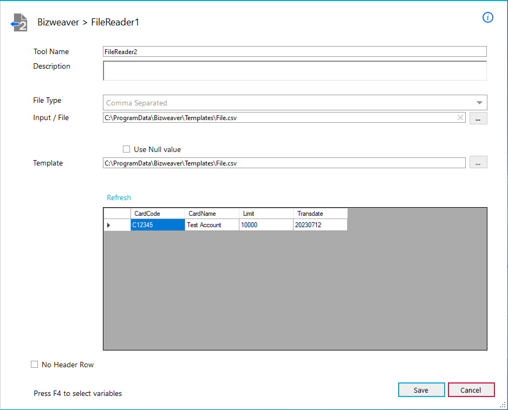Select the Transdate column header

[x=321, y=214]
